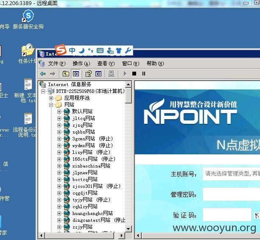Image resolution: width=260 pixels, height=240 pixels.
Task: Open the IME wrench tools icon
Action: pyautogui.click(x=128, y=50)
